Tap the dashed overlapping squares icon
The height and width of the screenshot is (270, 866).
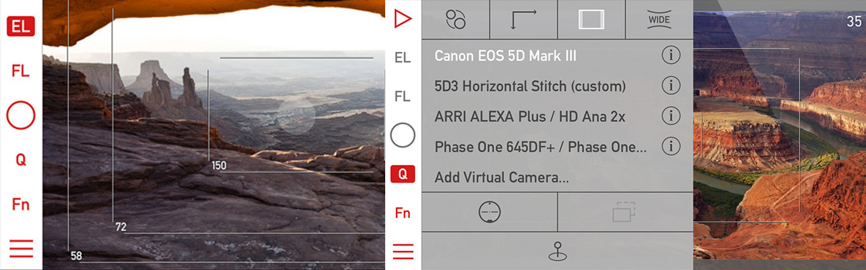click(624, 212)
